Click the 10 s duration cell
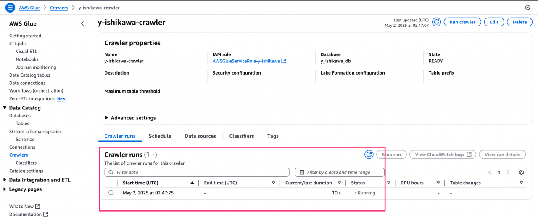 click(x=336, y=193)
